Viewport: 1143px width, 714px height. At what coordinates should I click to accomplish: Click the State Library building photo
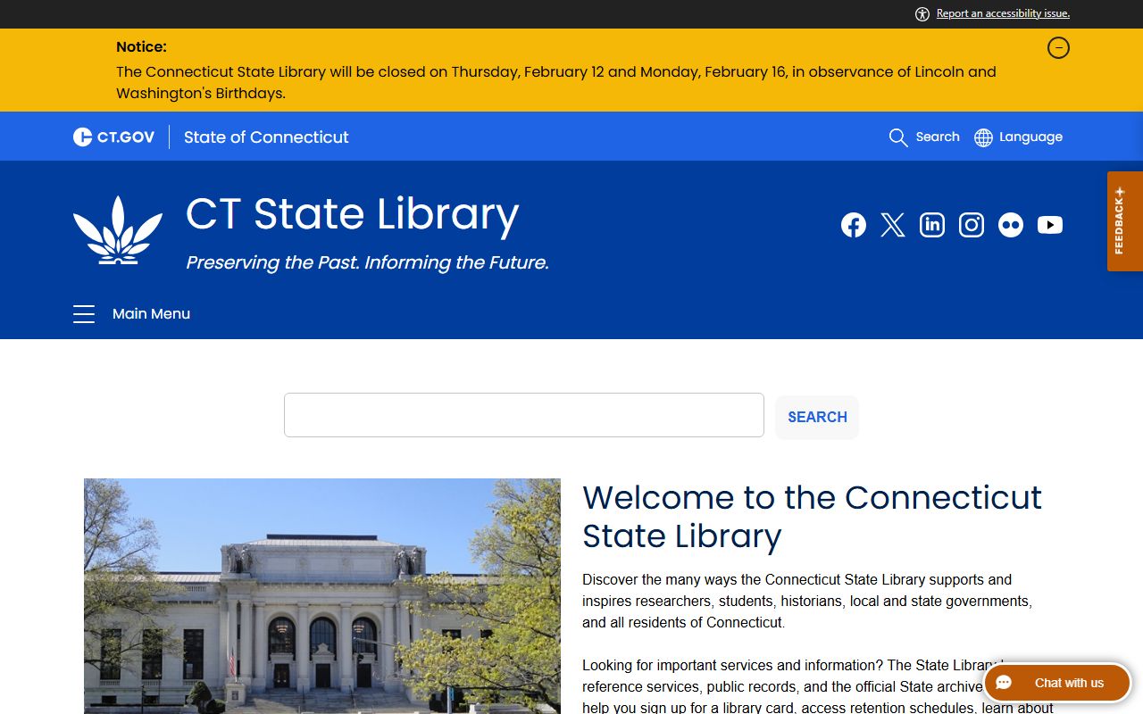pos(322,596)
